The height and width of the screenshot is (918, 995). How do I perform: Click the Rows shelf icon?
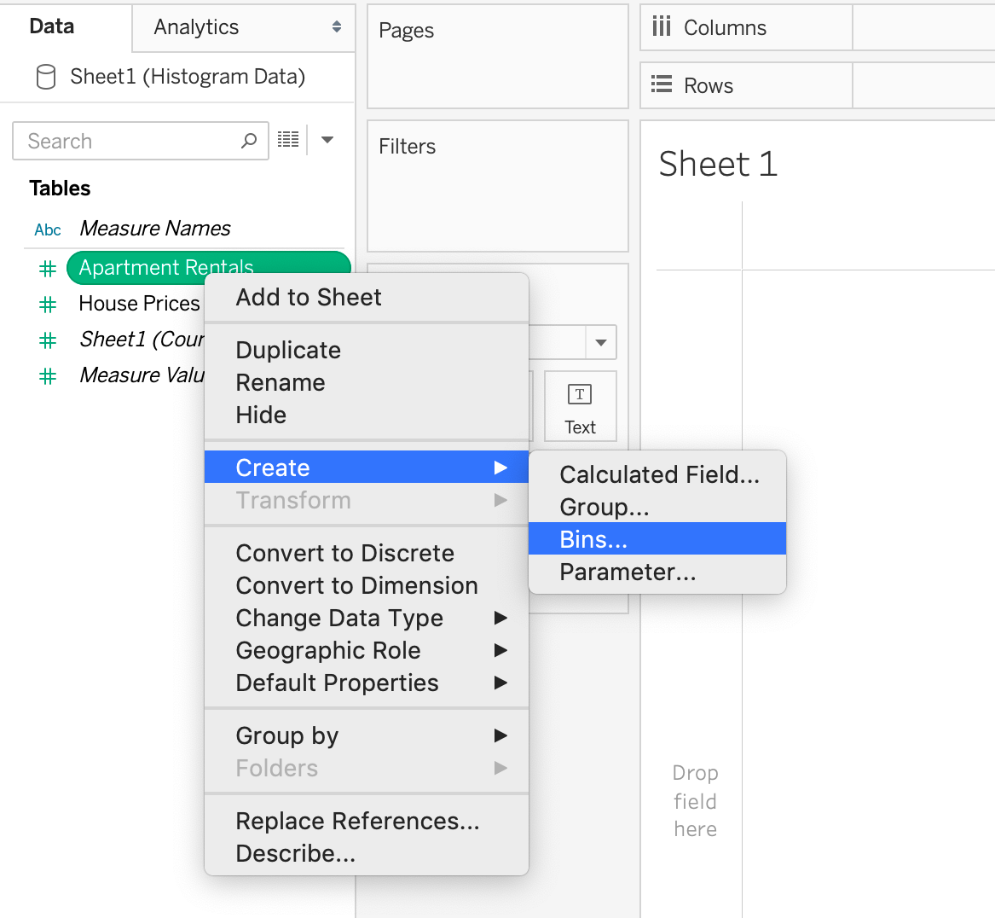[x=662, y=84]
